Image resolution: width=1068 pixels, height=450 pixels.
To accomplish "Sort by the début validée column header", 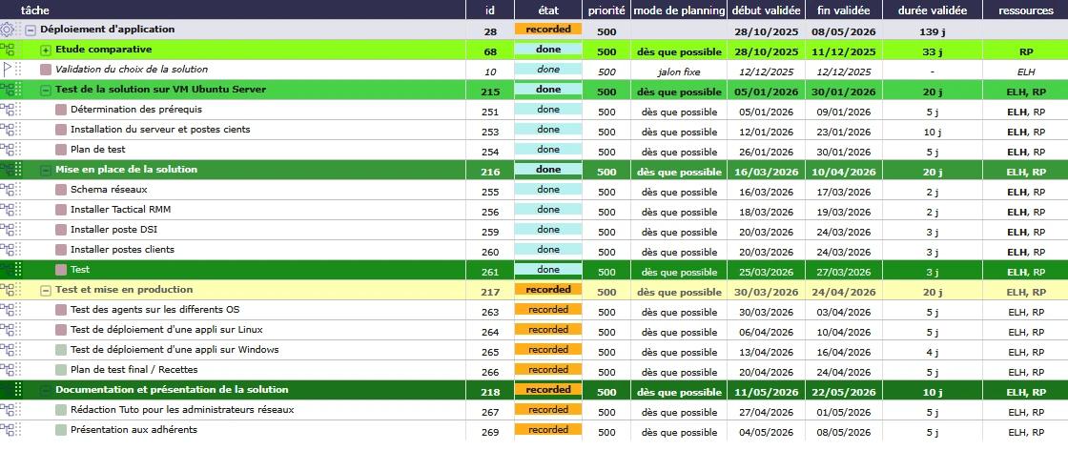I will pos(767,10).
